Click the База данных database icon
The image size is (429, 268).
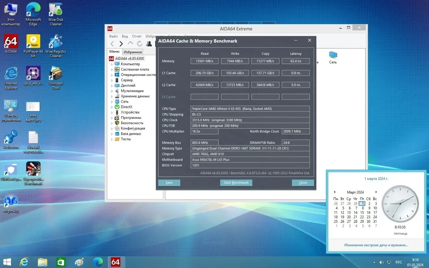[x=116, y=134]
